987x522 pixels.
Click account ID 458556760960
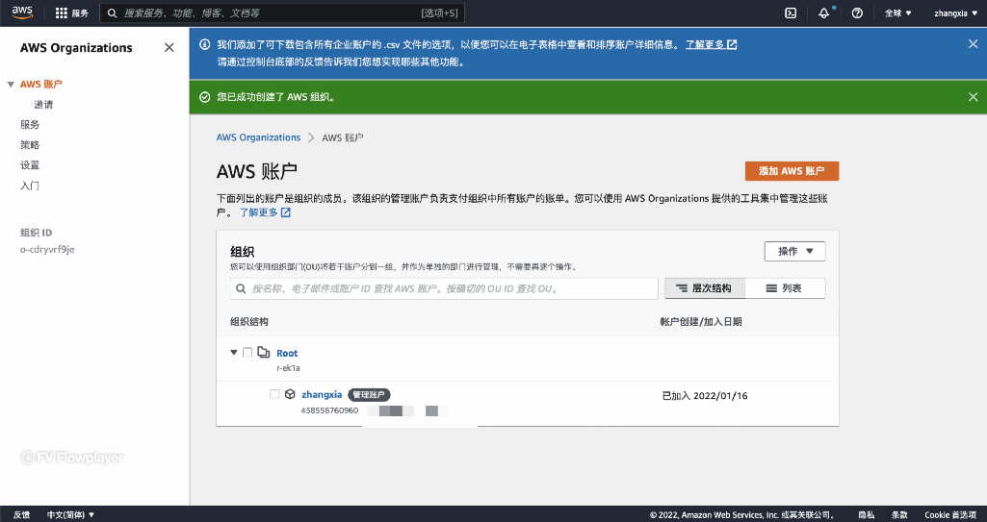[329, 410]
